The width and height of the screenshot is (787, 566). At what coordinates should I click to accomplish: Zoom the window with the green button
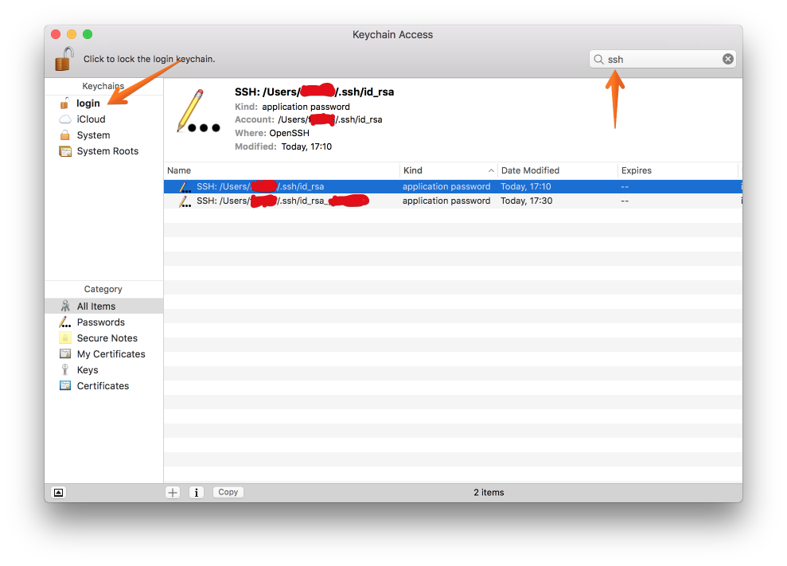pos(88,34)
